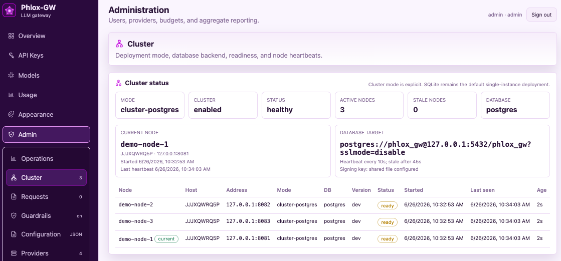Click 'Last heartbeat 6/26/2026, 10:34:03 AM'

(x=165, y=169)
